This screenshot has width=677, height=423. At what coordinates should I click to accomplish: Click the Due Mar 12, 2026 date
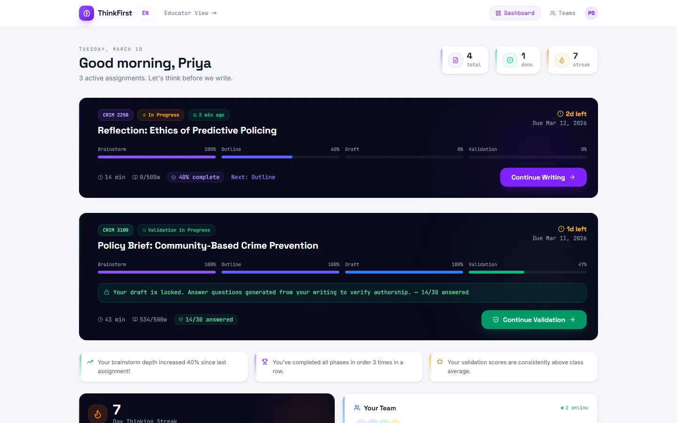coord(559,123)
